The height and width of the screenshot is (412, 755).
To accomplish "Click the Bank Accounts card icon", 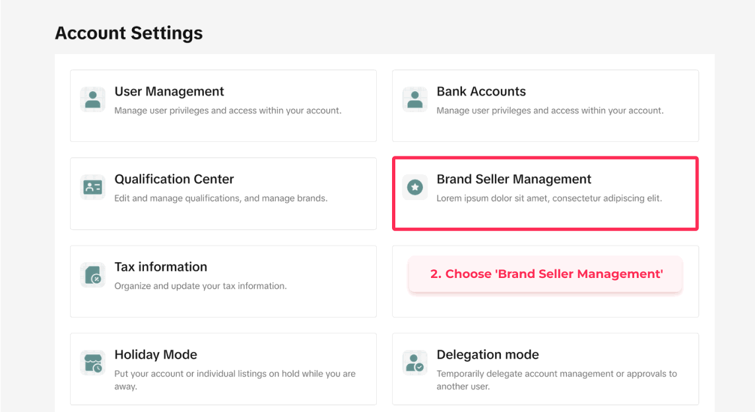I will tap(415, 100).
